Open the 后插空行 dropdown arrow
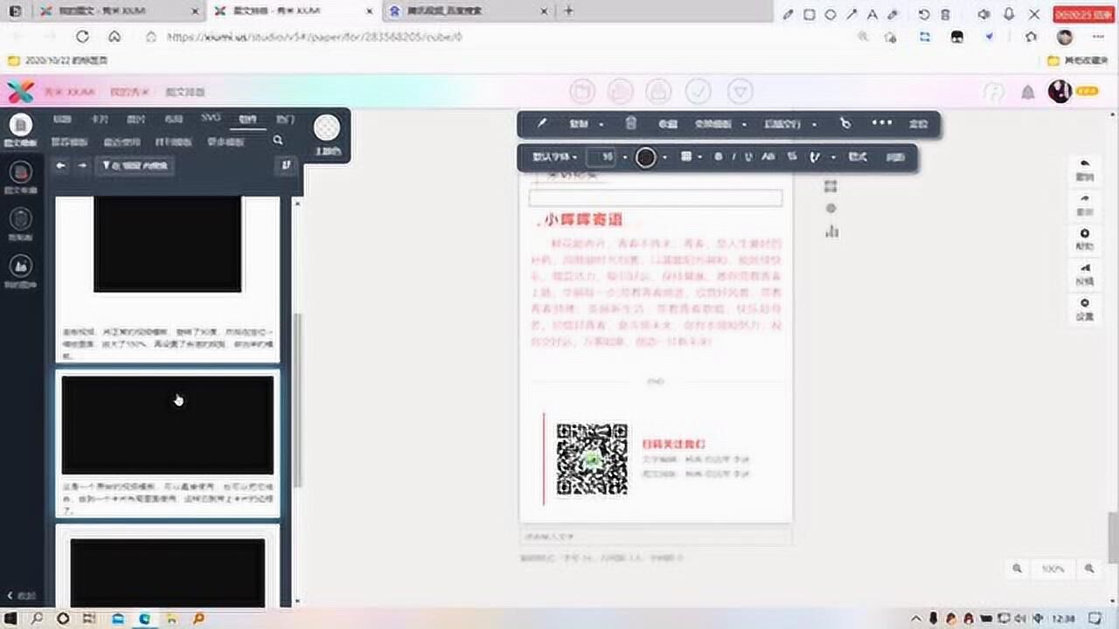The height and width of the screenshot is (629, 1119). pos(814,124)
